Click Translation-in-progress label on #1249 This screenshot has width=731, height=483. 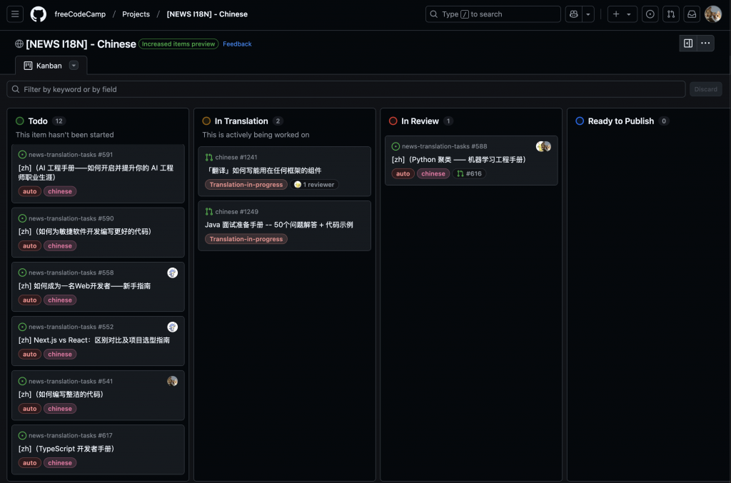click(x=246, y=239)
